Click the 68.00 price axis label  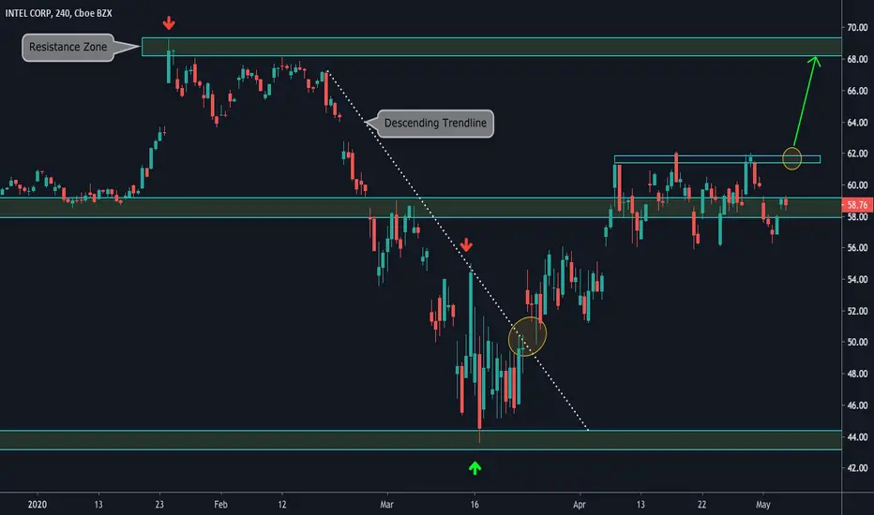[857, 59]
